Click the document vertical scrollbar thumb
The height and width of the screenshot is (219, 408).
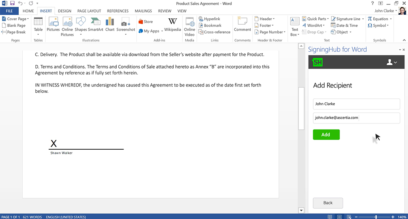pyautogui.click(x=301, y=108)
